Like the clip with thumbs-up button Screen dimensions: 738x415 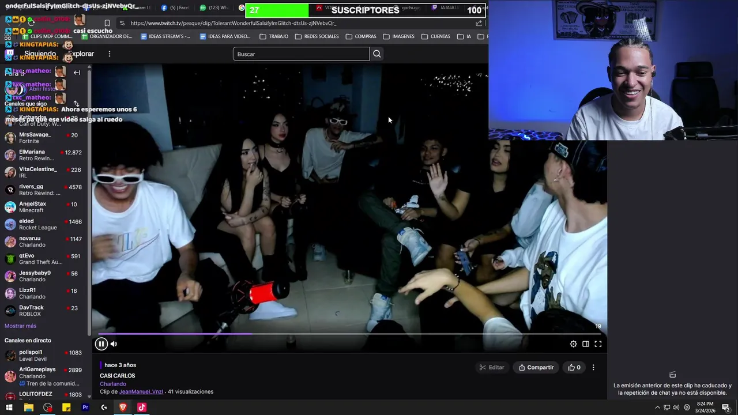point(574,367)
